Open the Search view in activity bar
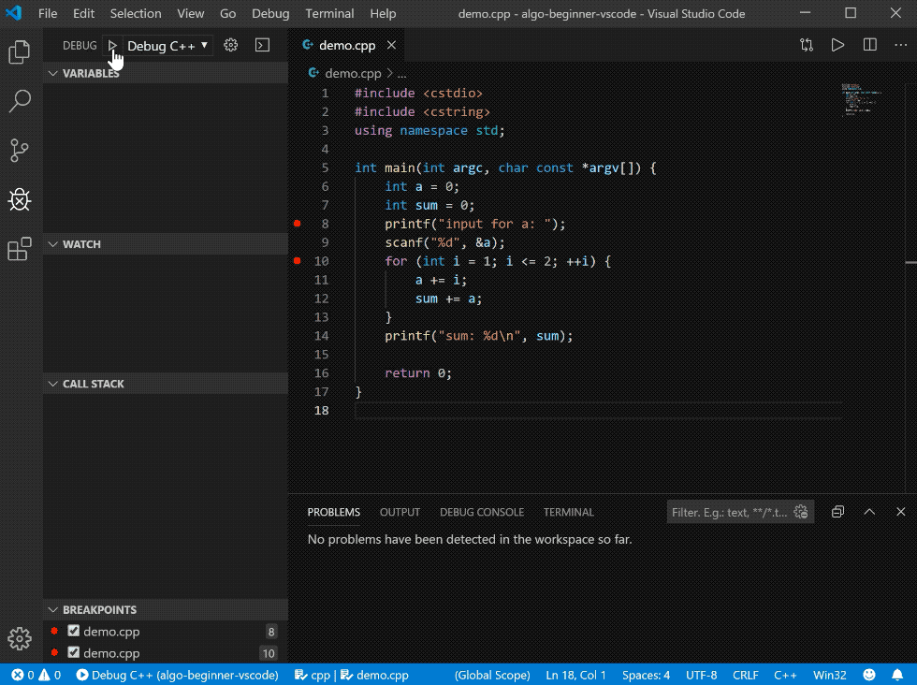 pyautogui.click(x=20, y=101)
